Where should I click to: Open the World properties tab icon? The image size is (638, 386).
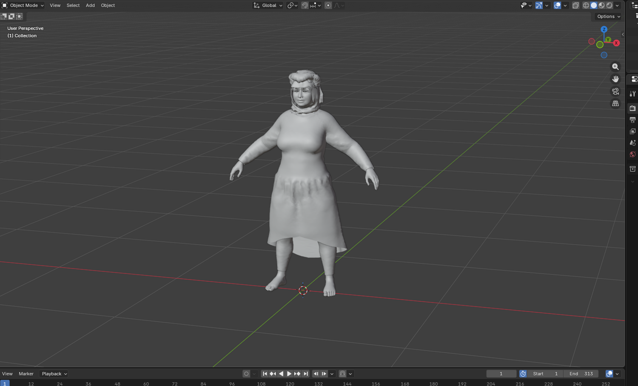pos(632,154)
